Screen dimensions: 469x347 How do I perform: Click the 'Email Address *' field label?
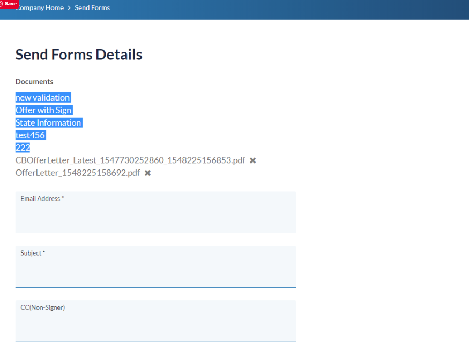click(42, 198)
